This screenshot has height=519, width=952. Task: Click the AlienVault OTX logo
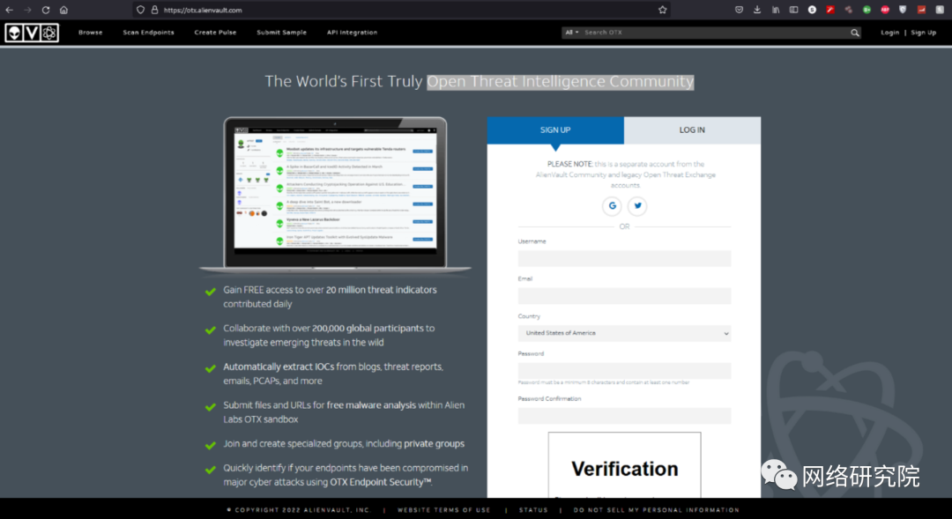pyautogui.click(x=32, y=33)
